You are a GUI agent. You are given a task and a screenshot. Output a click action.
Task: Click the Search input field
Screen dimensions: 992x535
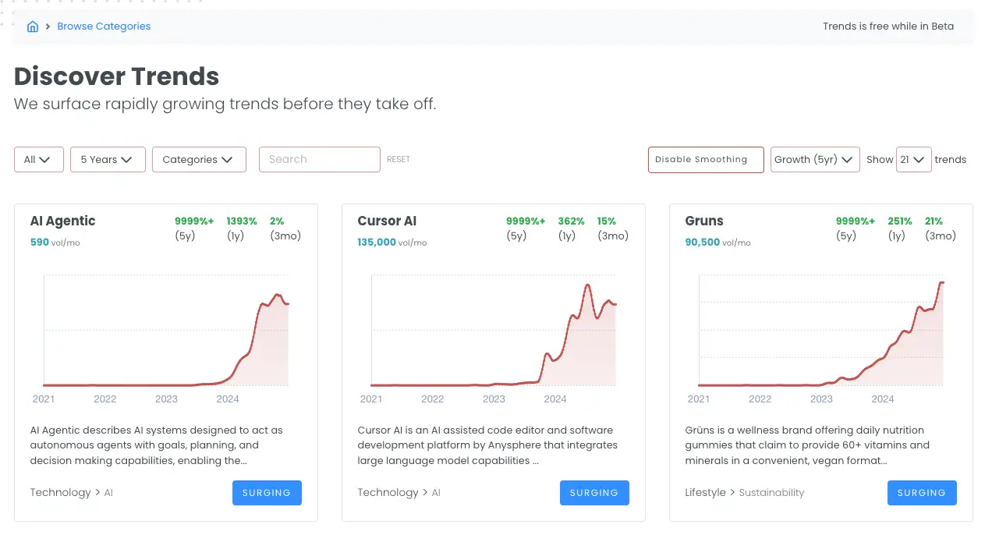319,160
